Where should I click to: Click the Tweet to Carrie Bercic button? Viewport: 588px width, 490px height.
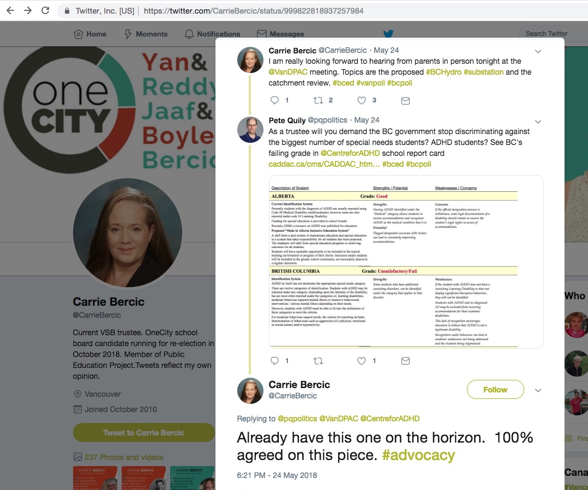pyautogui.click(x=143, y=433)
